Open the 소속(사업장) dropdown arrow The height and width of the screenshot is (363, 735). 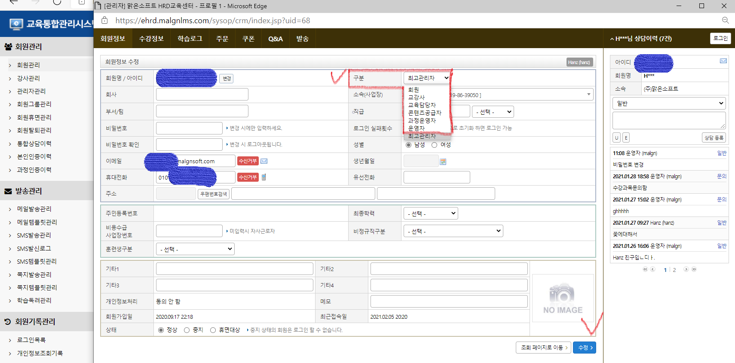[588, 95]
